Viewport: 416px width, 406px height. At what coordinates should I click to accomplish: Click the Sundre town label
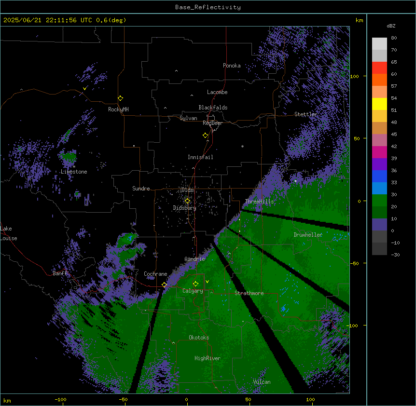coord(141,189)
